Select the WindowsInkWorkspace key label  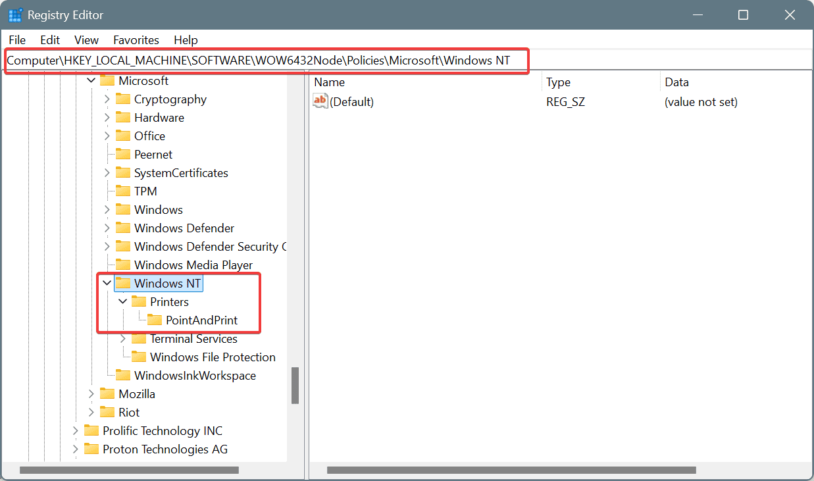[195, 376]
